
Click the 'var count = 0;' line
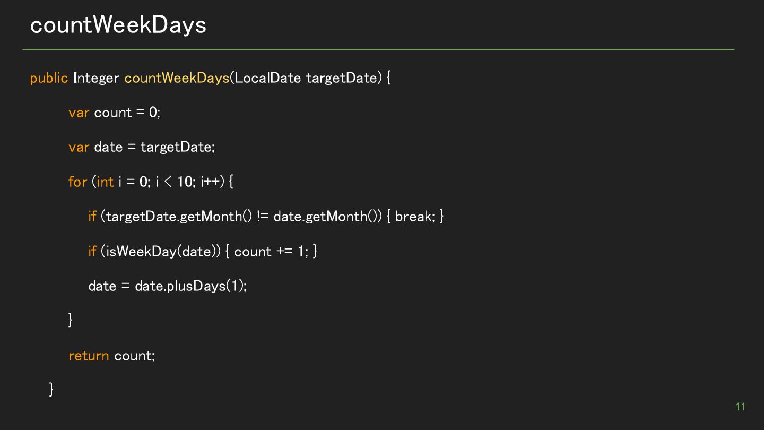pyautogui.click(x=114, y=113)
